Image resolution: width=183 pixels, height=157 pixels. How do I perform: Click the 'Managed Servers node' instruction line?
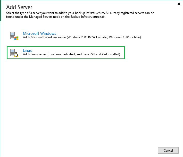click(x=55, y=17)
